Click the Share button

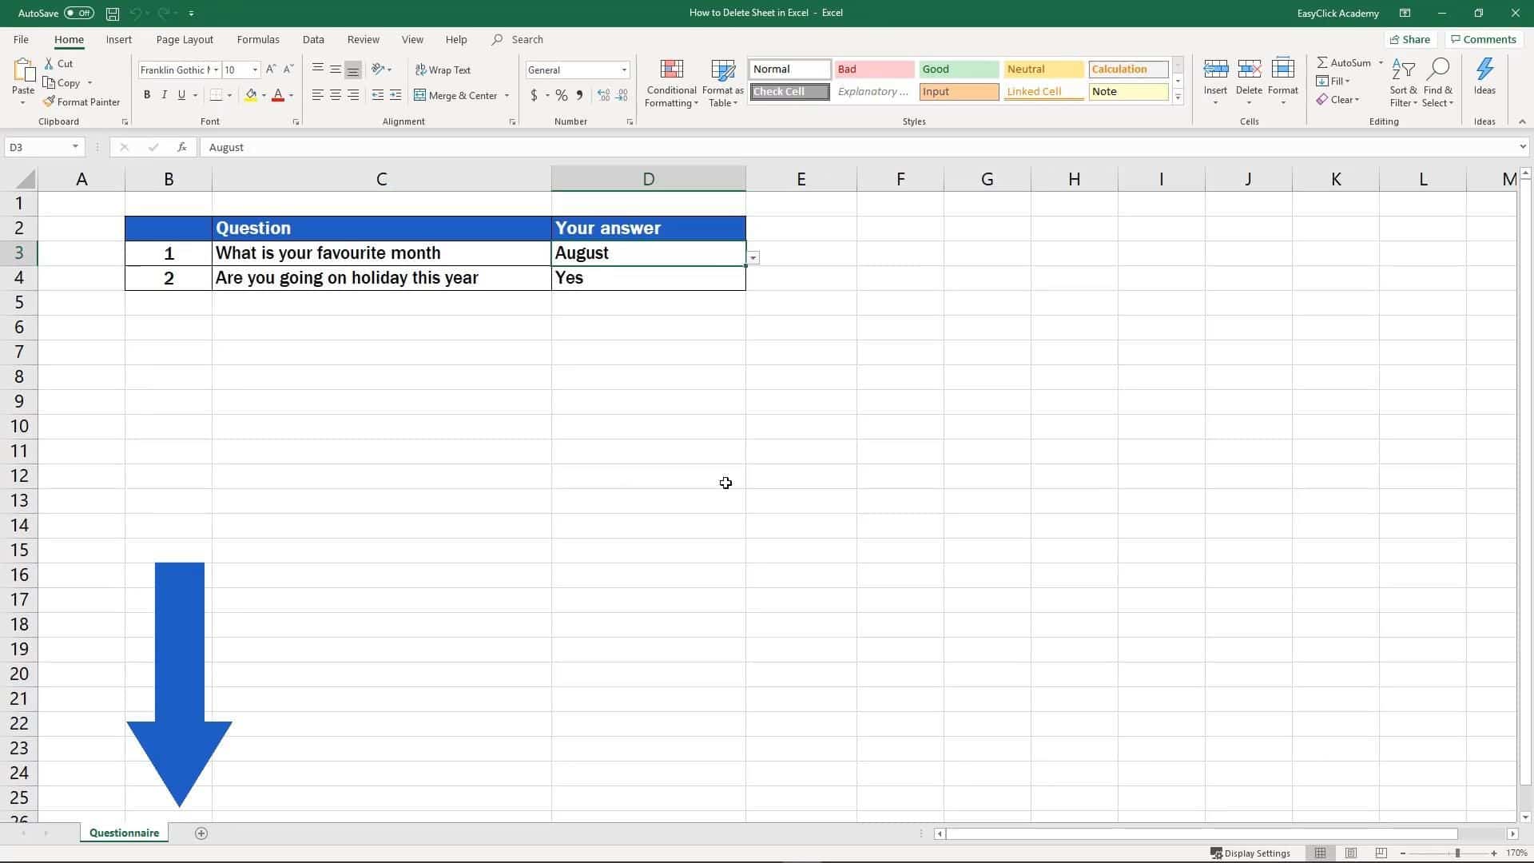click(1410, 39)
